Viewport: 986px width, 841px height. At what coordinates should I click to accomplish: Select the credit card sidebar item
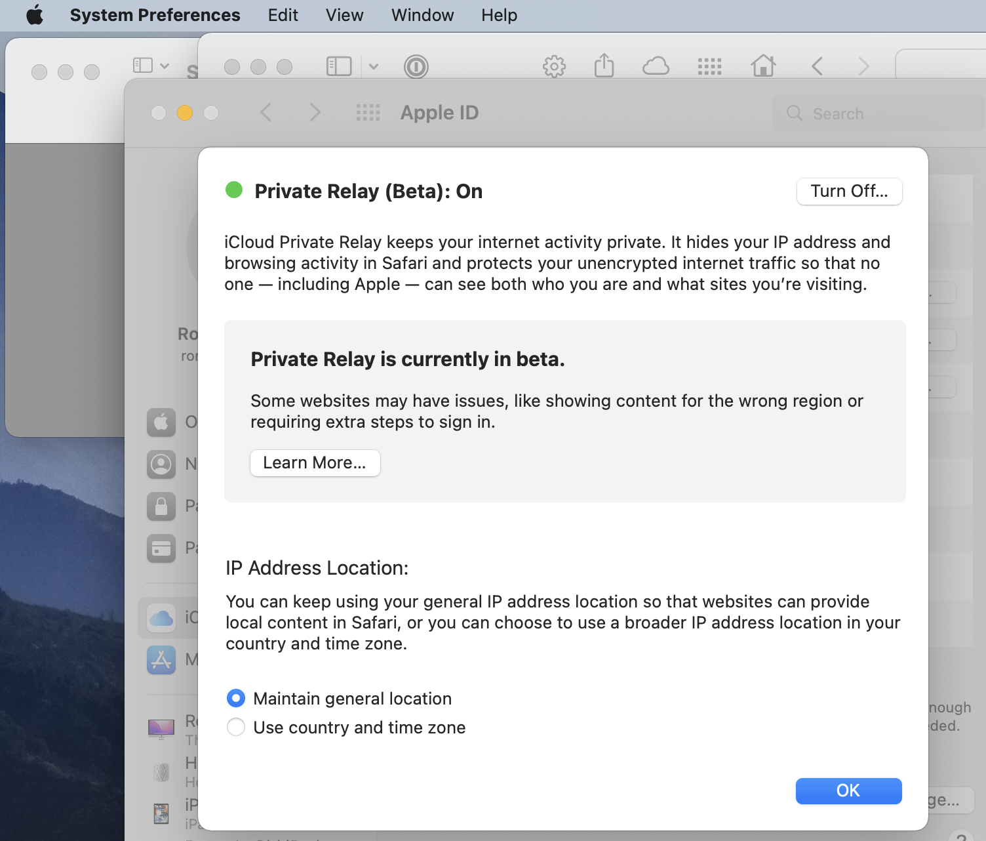[x=161, y=548]
